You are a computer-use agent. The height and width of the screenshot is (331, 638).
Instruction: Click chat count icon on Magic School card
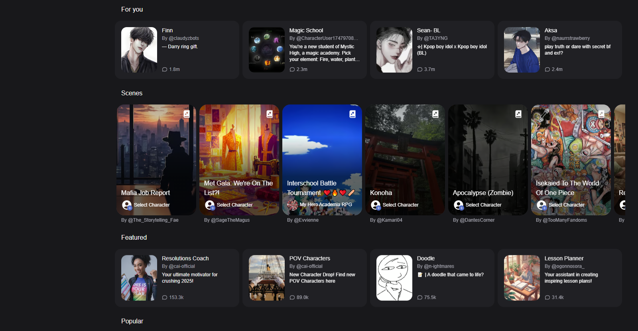click(x=292, y=69)
